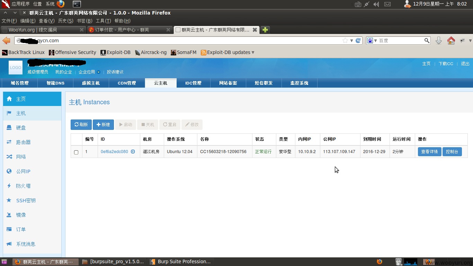Open the 应用程序 panel menu
The height and width of the screenshot is (266, 473).
tap(20, 4)
